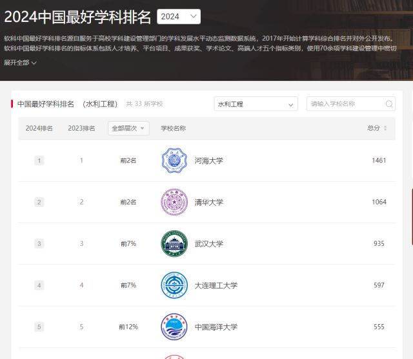Viewport: 413px width, 359px height.
Task: Click the 武汉大学 logo
Action: 174,244
